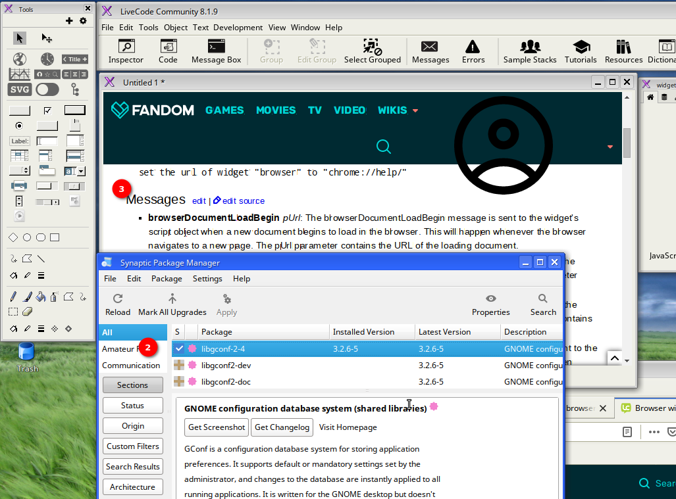Click the Fandom GAMES link
The width and height of the screenshot is (676, 499).
tap(224, 110)
